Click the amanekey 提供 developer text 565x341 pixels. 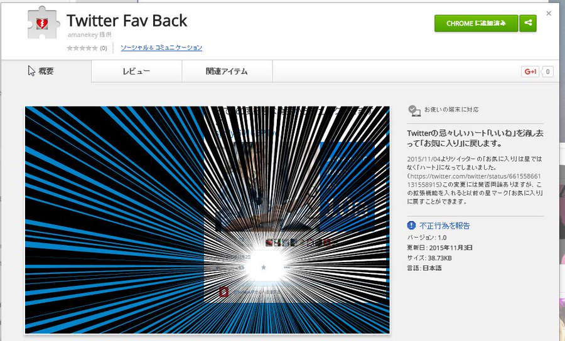pyautogui.click(x=89, y=35)
